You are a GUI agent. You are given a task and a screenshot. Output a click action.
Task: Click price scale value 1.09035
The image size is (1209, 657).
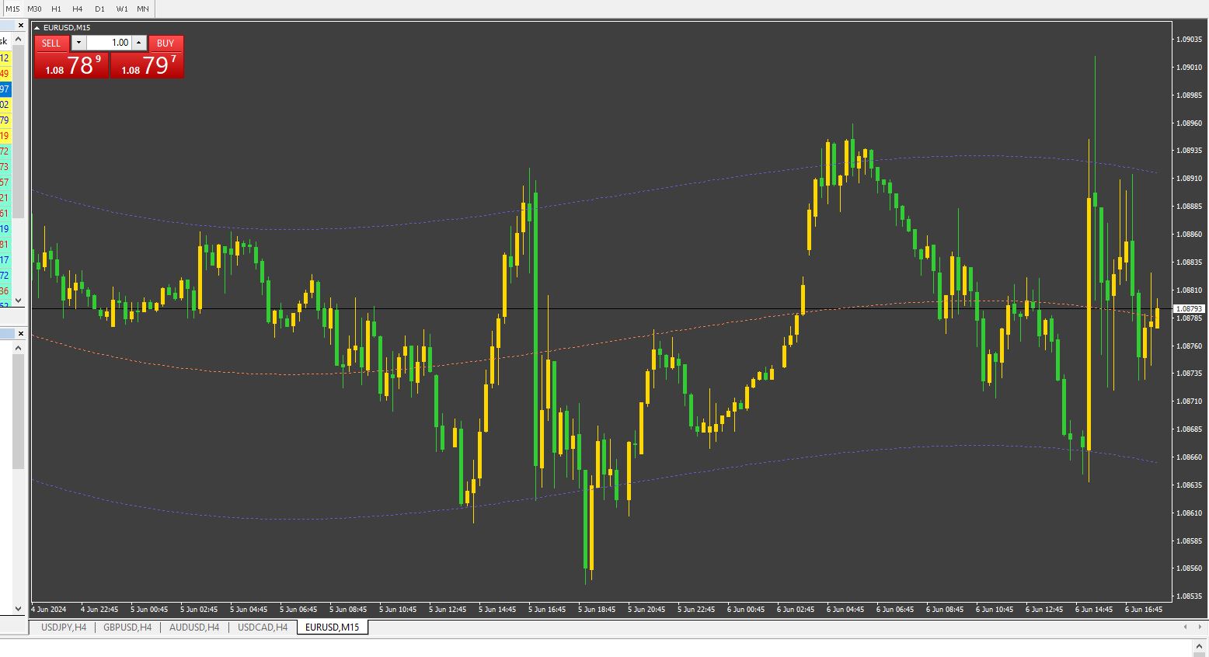[1189, 39]
